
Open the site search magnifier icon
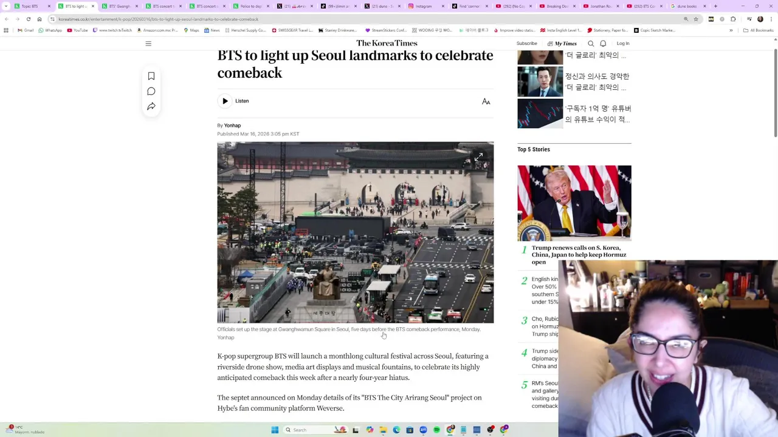(x=591, y=44)
